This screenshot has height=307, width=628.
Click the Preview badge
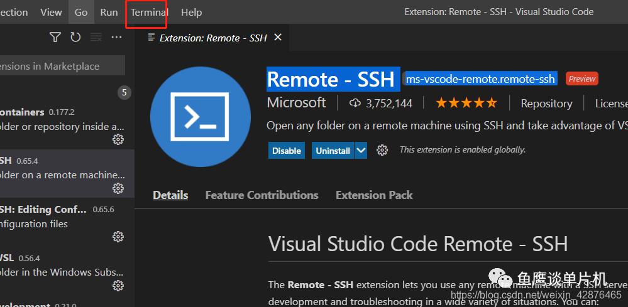(x=582, y=78)
